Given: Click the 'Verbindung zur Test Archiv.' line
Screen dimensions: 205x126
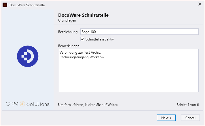Looking at the screenshot, I should [80, 53].
